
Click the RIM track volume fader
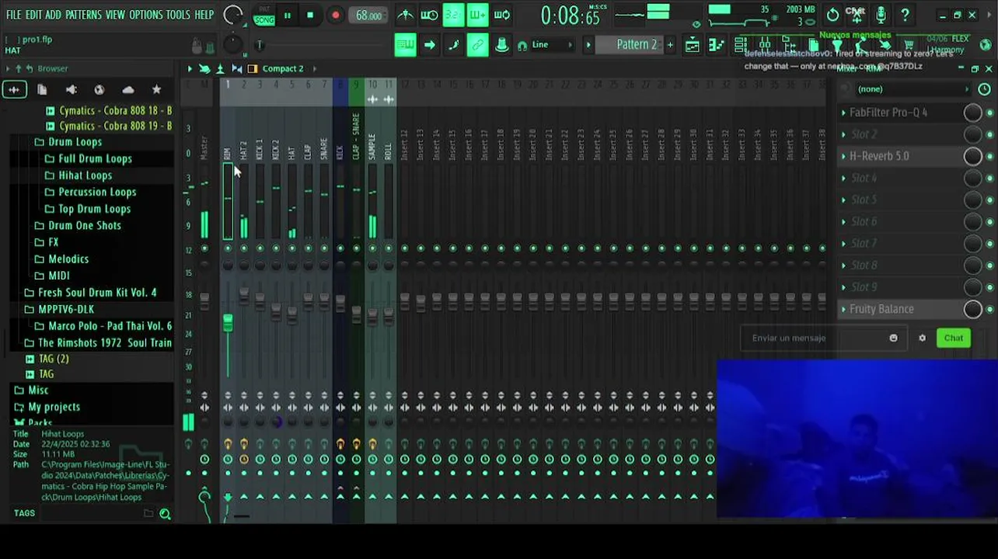click(228, 323)
